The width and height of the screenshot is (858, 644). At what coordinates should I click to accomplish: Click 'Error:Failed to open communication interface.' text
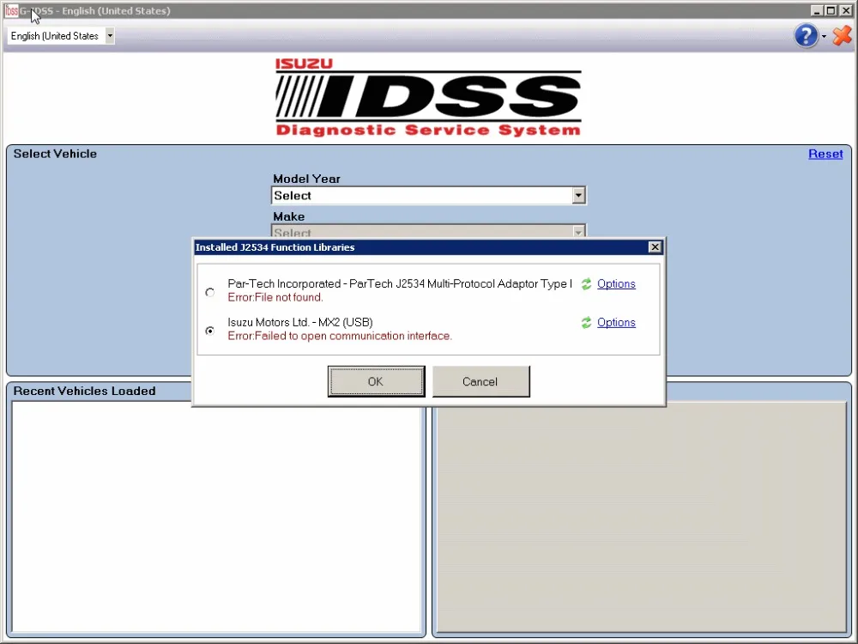[340, 336]
